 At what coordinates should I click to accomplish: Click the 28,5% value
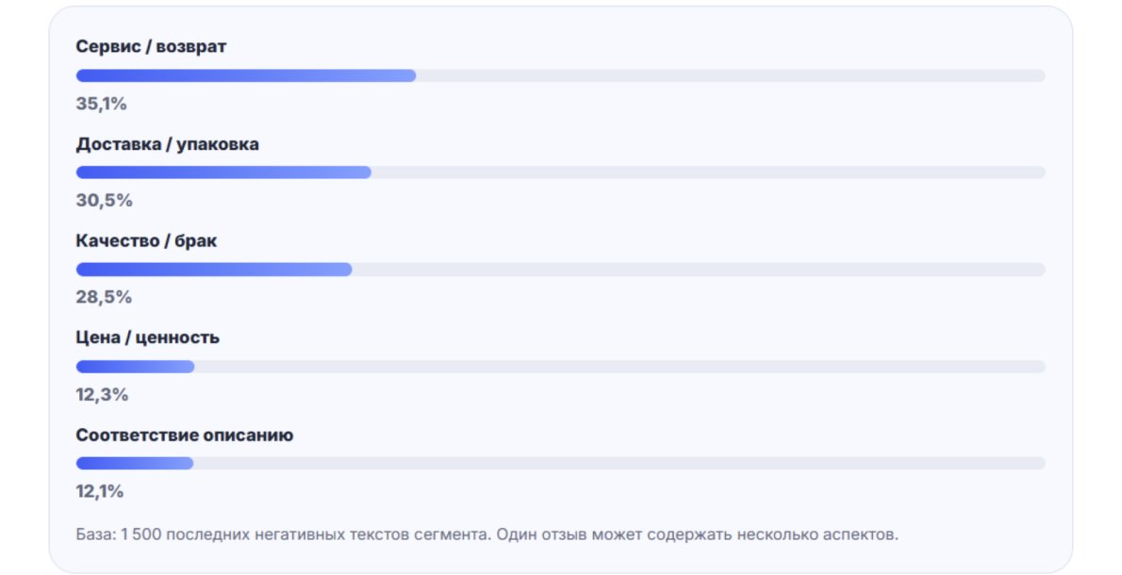click(x=104, y=297)
